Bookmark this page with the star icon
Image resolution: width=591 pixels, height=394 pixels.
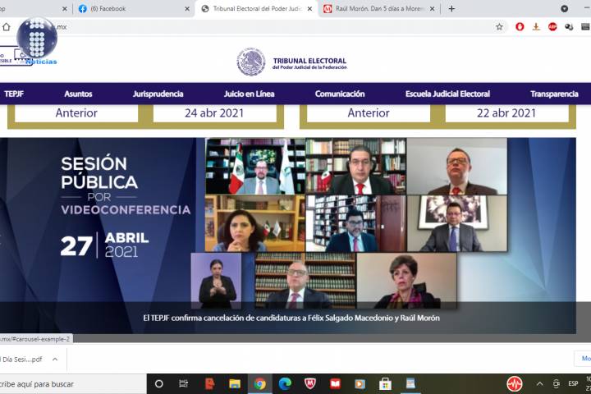tap(499, 26)
